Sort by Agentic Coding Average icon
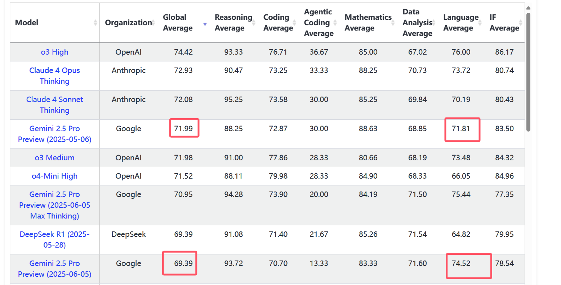 tap(335, 23)
